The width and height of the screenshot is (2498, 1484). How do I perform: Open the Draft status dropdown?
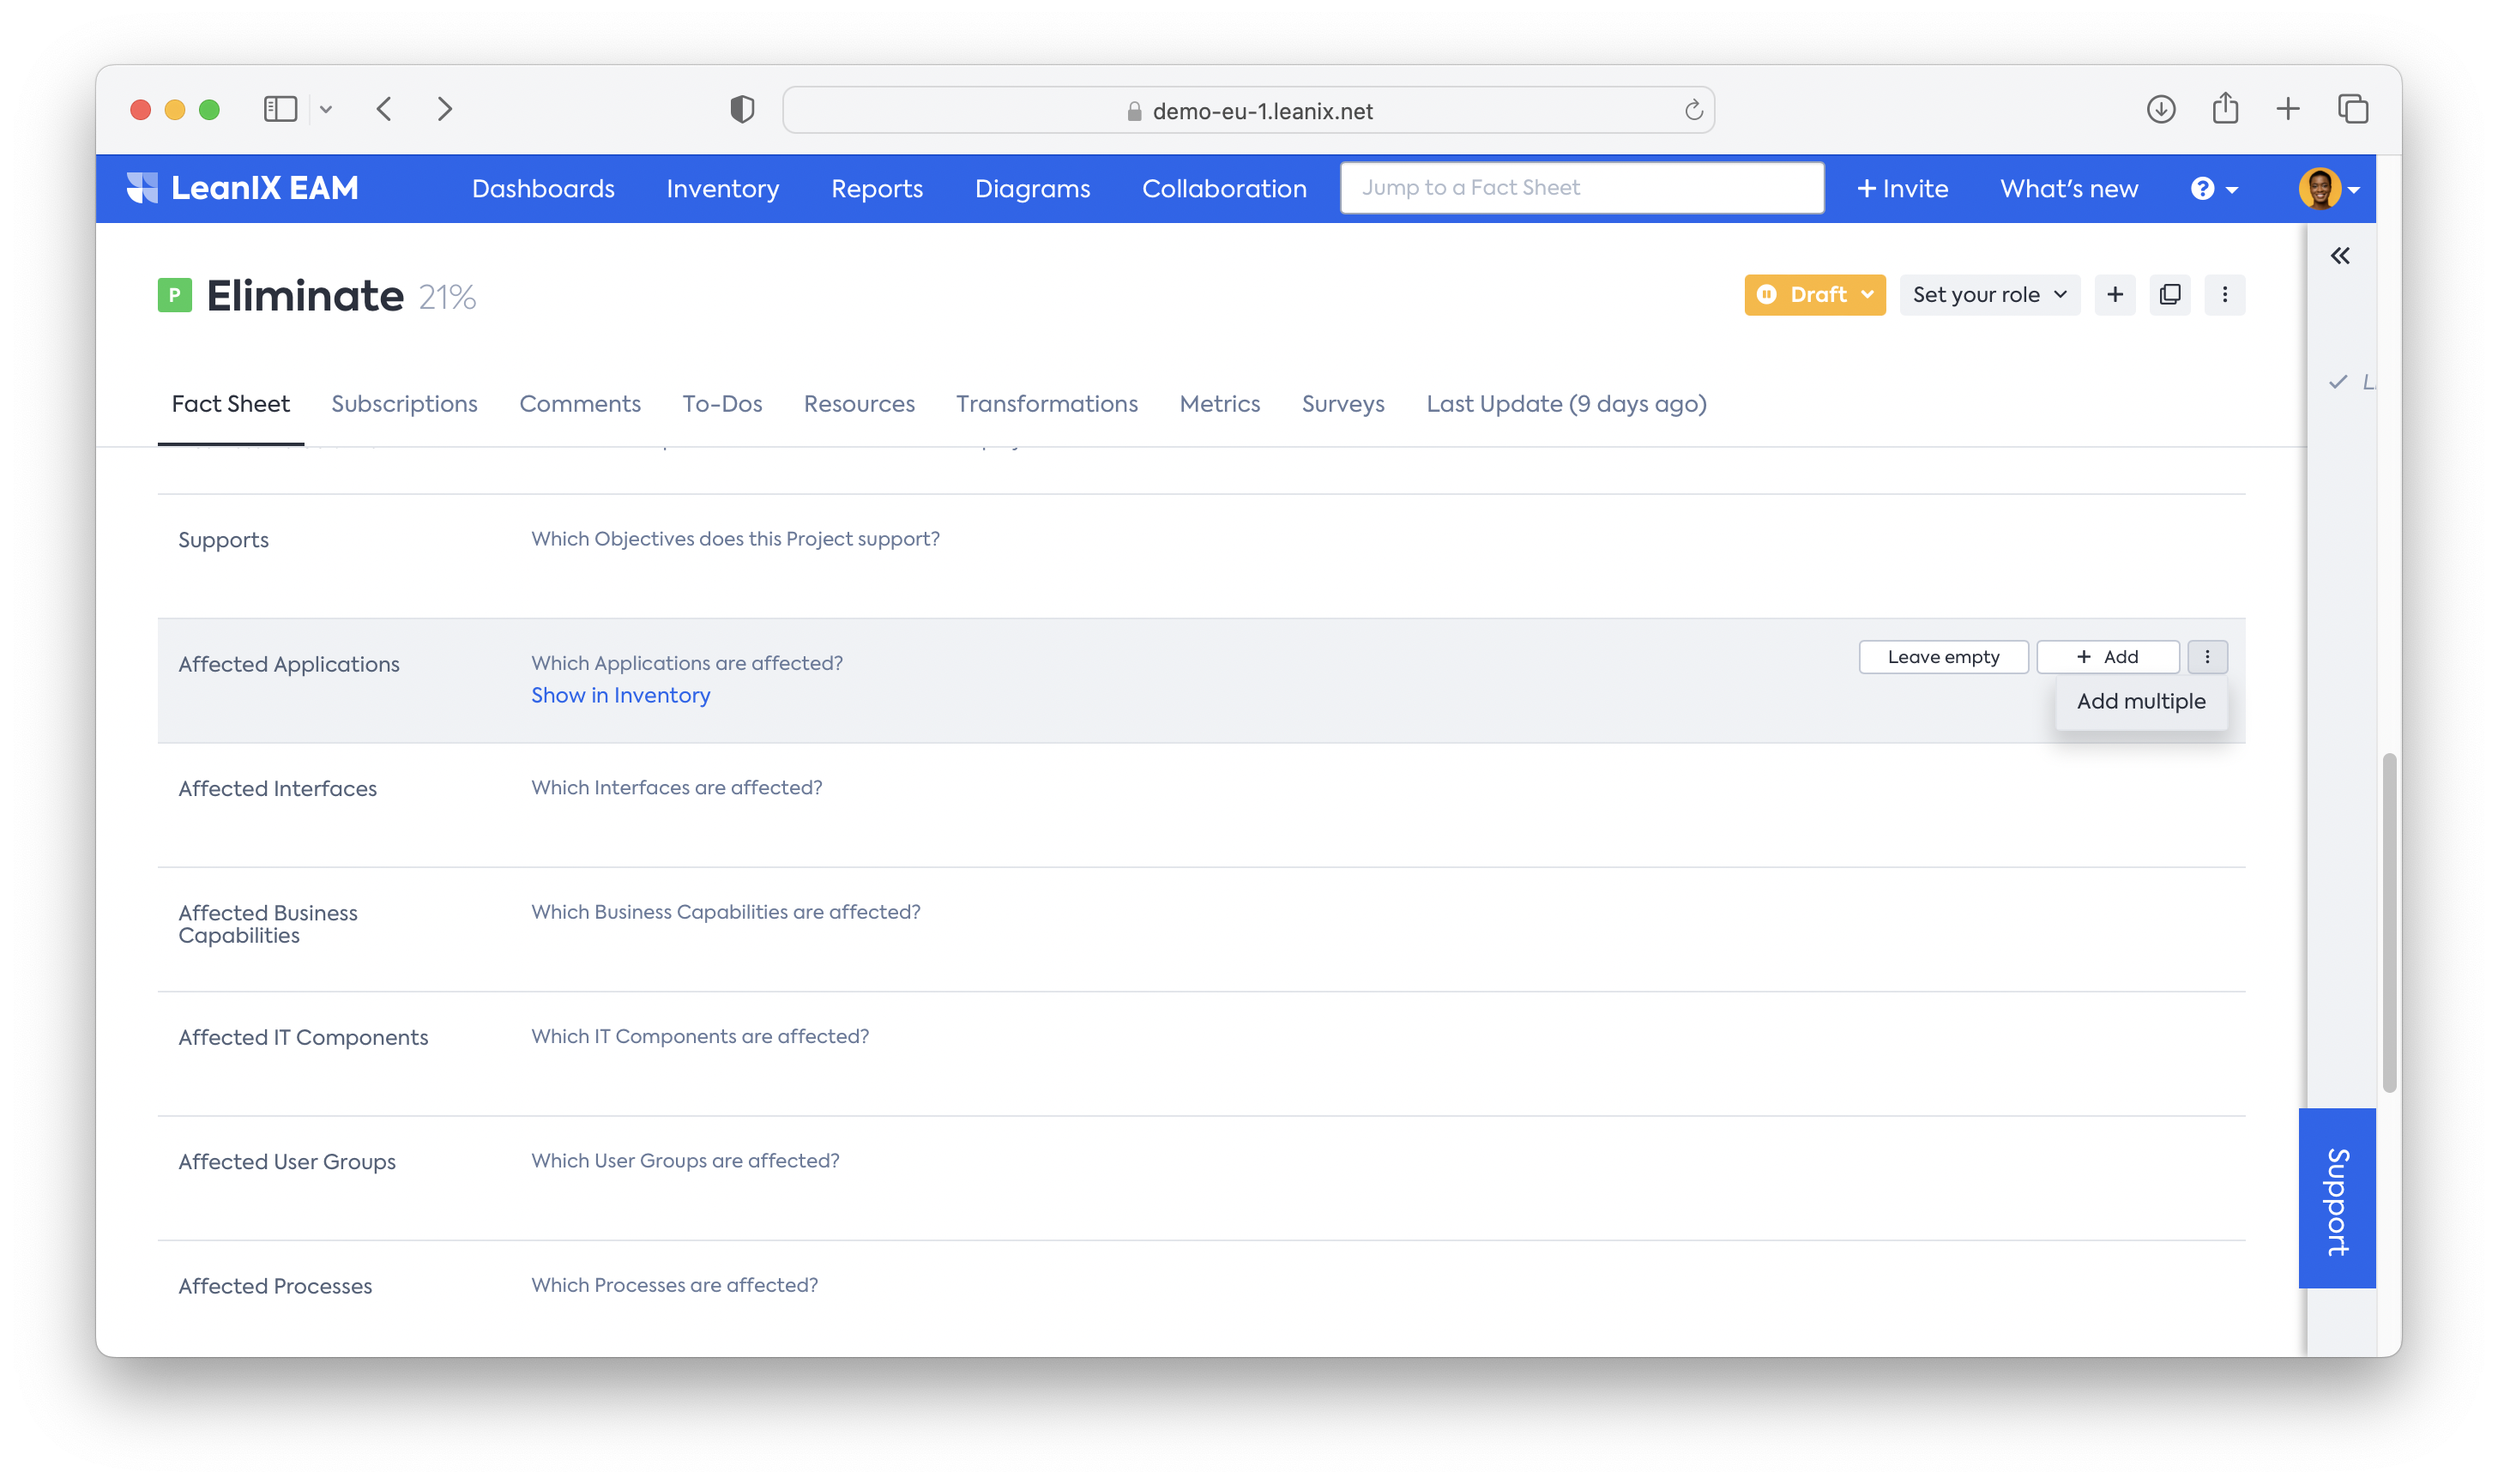1814,295
